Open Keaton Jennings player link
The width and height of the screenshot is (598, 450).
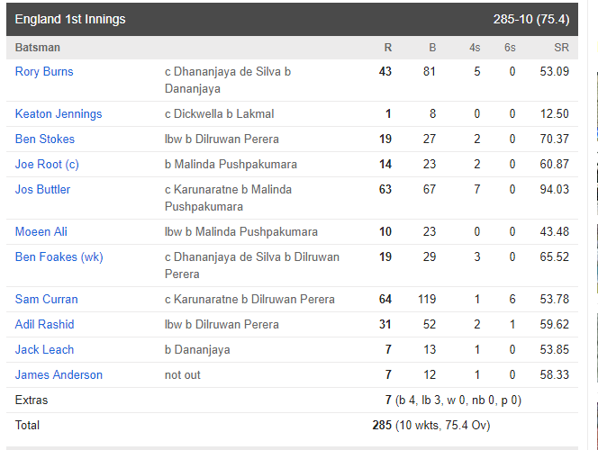pos(59,114)
